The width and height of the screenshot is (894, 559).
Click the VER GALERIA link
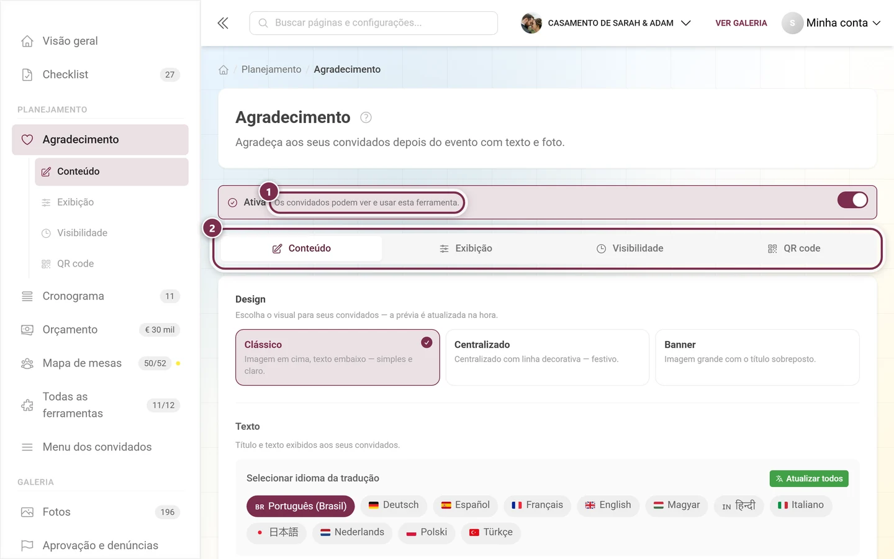pos(741,23)
